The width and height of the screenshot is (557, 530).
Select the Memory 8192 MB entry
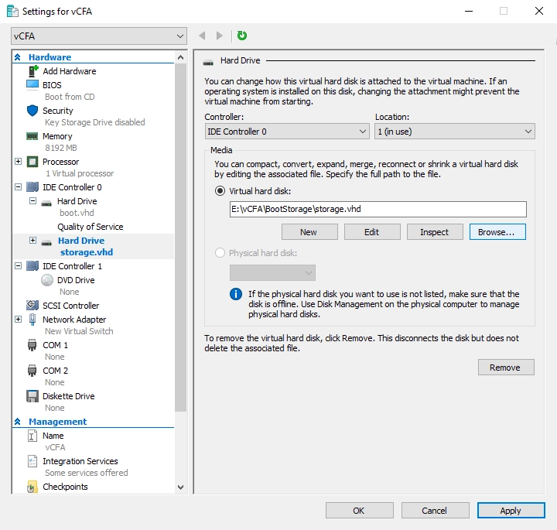pyautogui.click(x=93, y=142)
